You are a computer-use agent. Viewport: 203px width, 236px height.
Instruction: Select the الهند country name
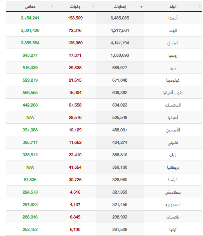[x=173, y=31]
